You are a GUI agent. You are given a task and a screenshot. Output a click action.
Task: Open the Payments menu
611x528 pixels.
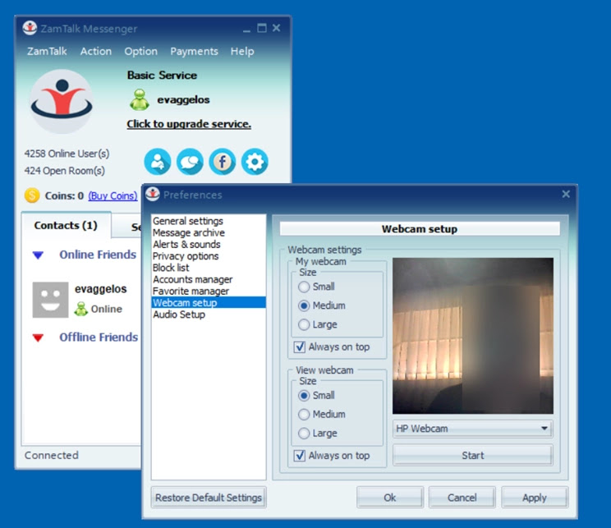pos(194,51)
